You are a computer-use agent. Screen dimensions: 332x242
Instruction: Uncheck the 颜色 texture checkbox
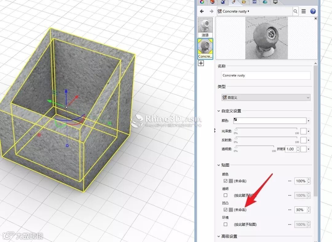(x=226, y=181)
